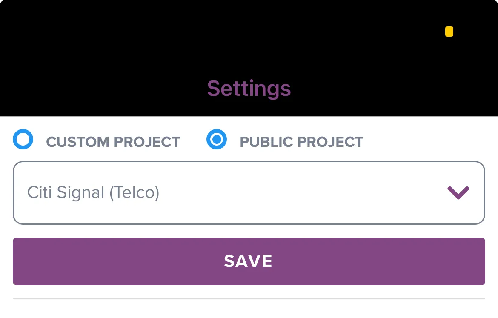
Task: Click the yellow indicator in the header
Action: [449, 32]
